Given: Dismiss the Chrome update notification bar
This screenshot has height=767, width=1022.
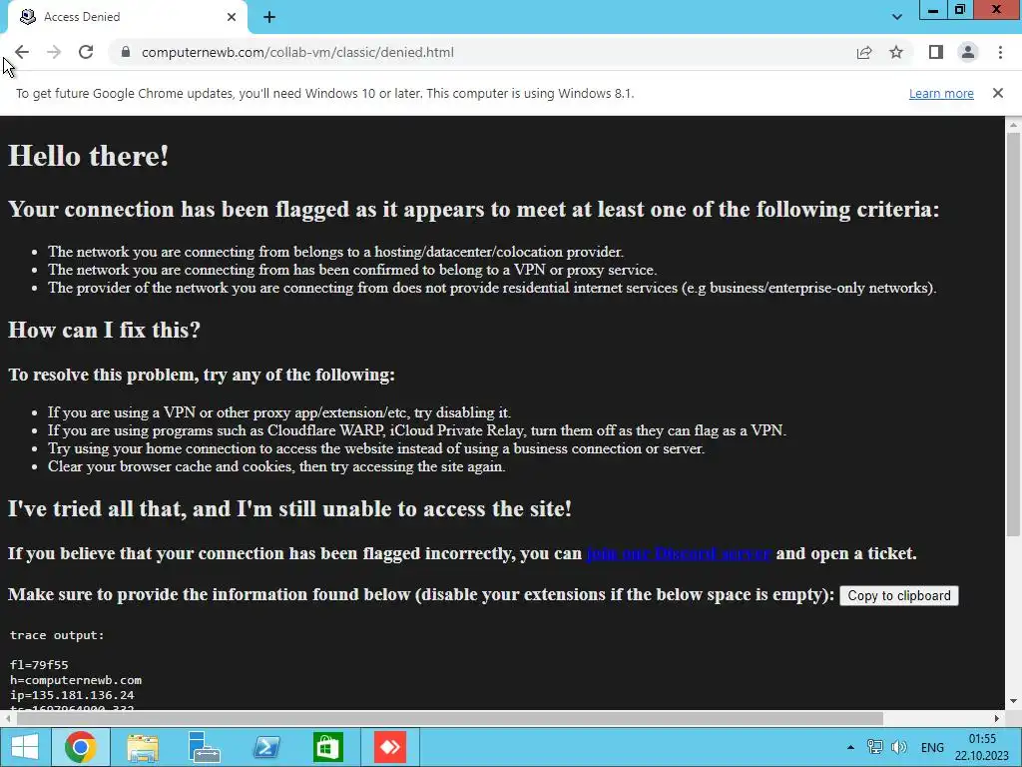Looking at the screenshot, I should point(998,93).
